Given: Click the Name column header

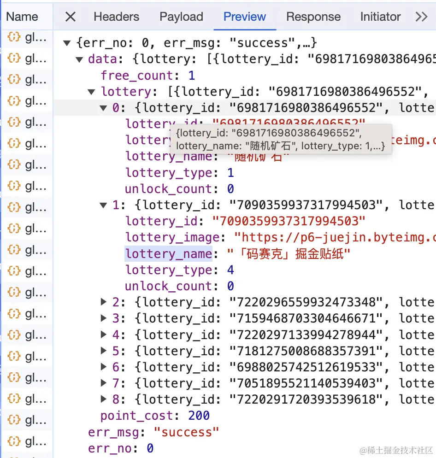Looking at the screenshot, I should [22, 17].
